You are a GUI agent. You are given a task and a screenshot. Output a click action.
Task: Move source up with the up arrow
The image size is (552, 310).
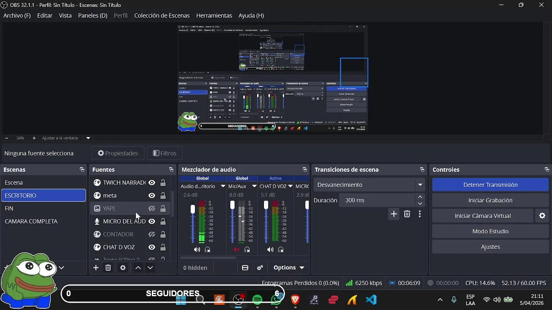[x=138, y=268]
